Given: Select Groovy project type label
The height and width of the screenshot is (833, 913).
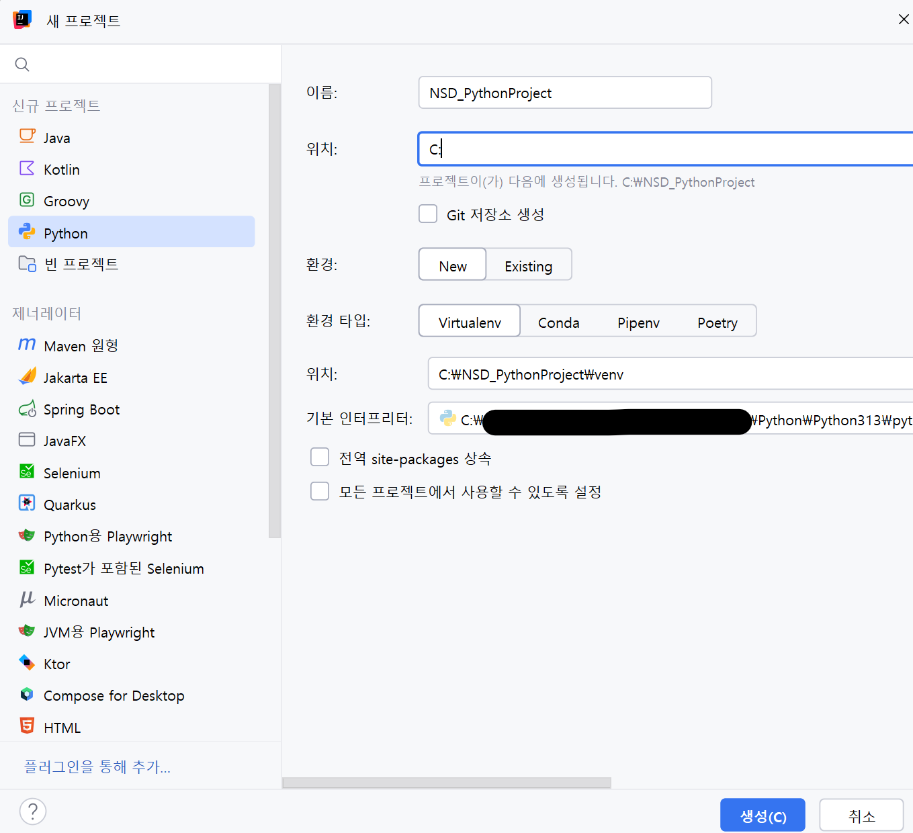Looking at the screenshot, I should (67, 201).
